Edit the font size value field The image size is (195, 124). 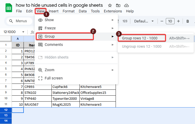tap(170, 21)
